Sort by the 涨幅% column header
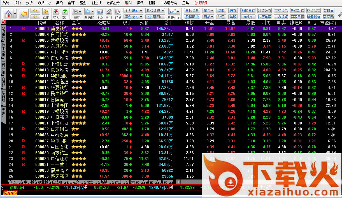The height and width of the screenshot is (198, 342). click(103, 23)
